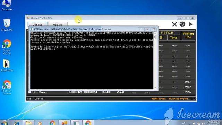Click the console scrollbar thumb

(155, 37)
